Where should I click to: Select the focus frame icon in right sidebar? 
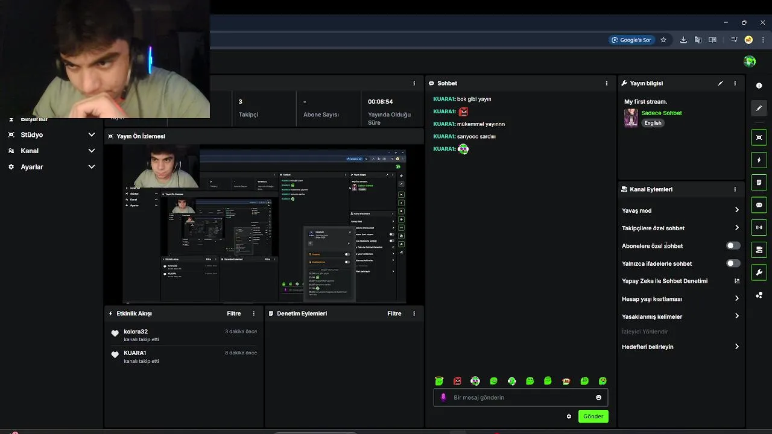(x=759, y=137)
